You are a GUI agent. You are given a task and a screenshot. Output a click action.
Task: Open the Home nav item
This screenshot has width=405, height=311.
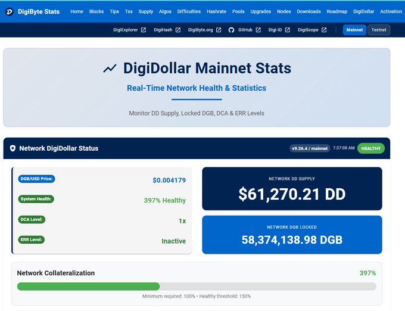pyautogui.click(x=77, y=12)
